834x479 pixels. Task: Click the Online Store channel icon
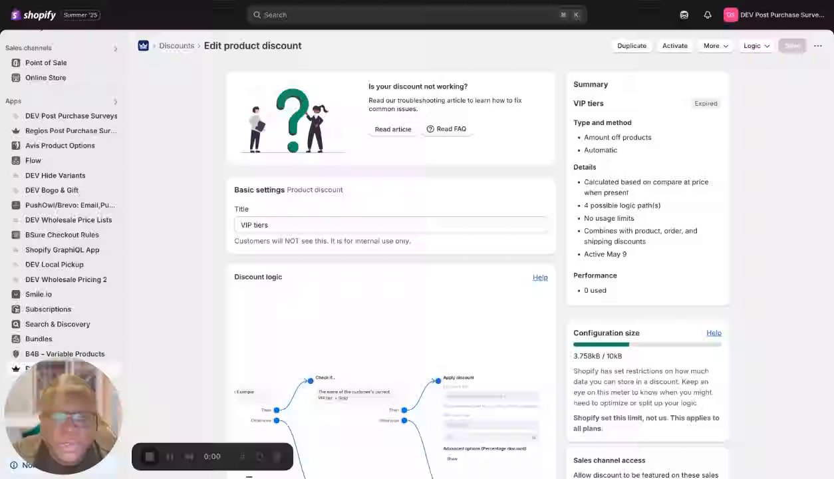[x=16, y=78]
